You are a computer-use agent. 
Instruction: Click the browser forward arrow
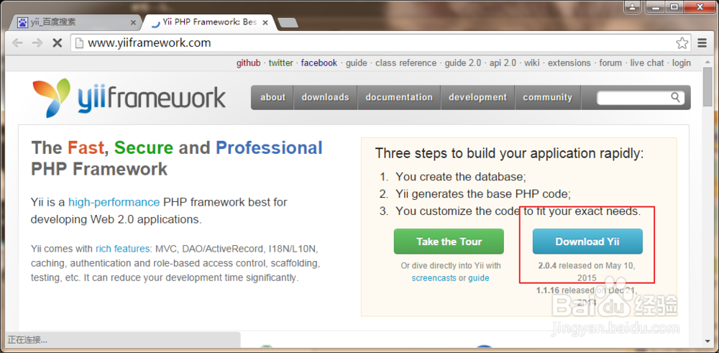(x=37, y=43)
